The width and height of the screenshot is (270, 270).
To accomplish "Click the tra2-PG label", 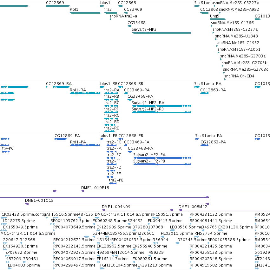I will click(114, 142).
